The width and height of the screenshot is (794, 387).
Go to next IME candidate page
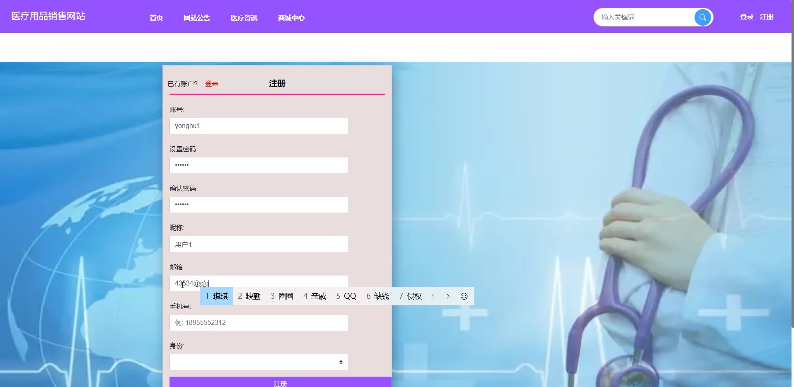[448, 296]
